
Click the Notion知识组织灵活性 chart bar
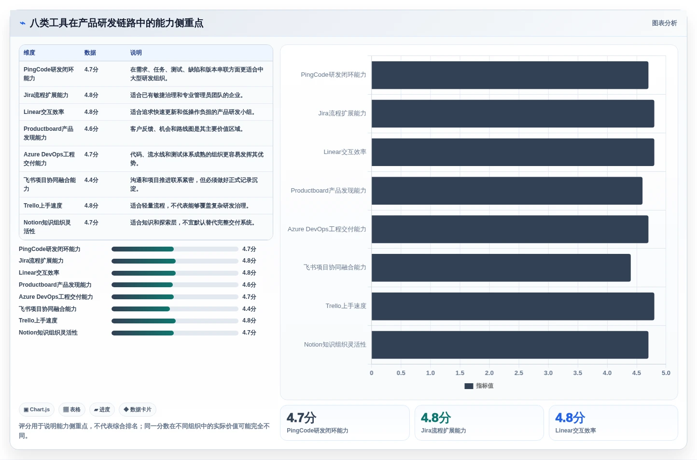(x=510, y=345)
